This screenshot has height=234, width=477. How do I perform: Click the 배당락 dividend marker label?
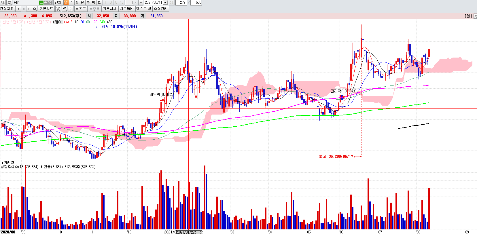pos(161,94)
